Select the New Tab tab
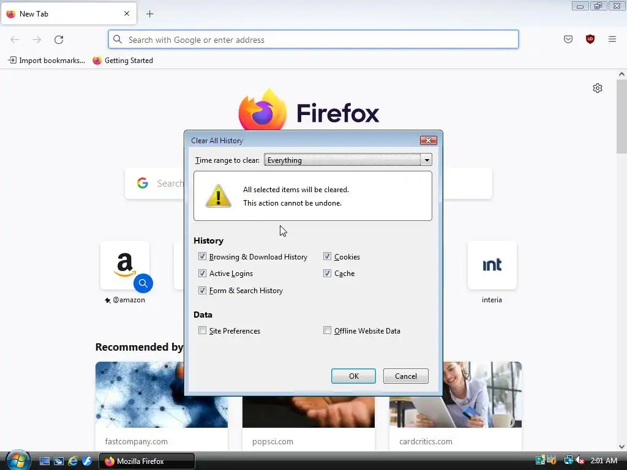 69,13
